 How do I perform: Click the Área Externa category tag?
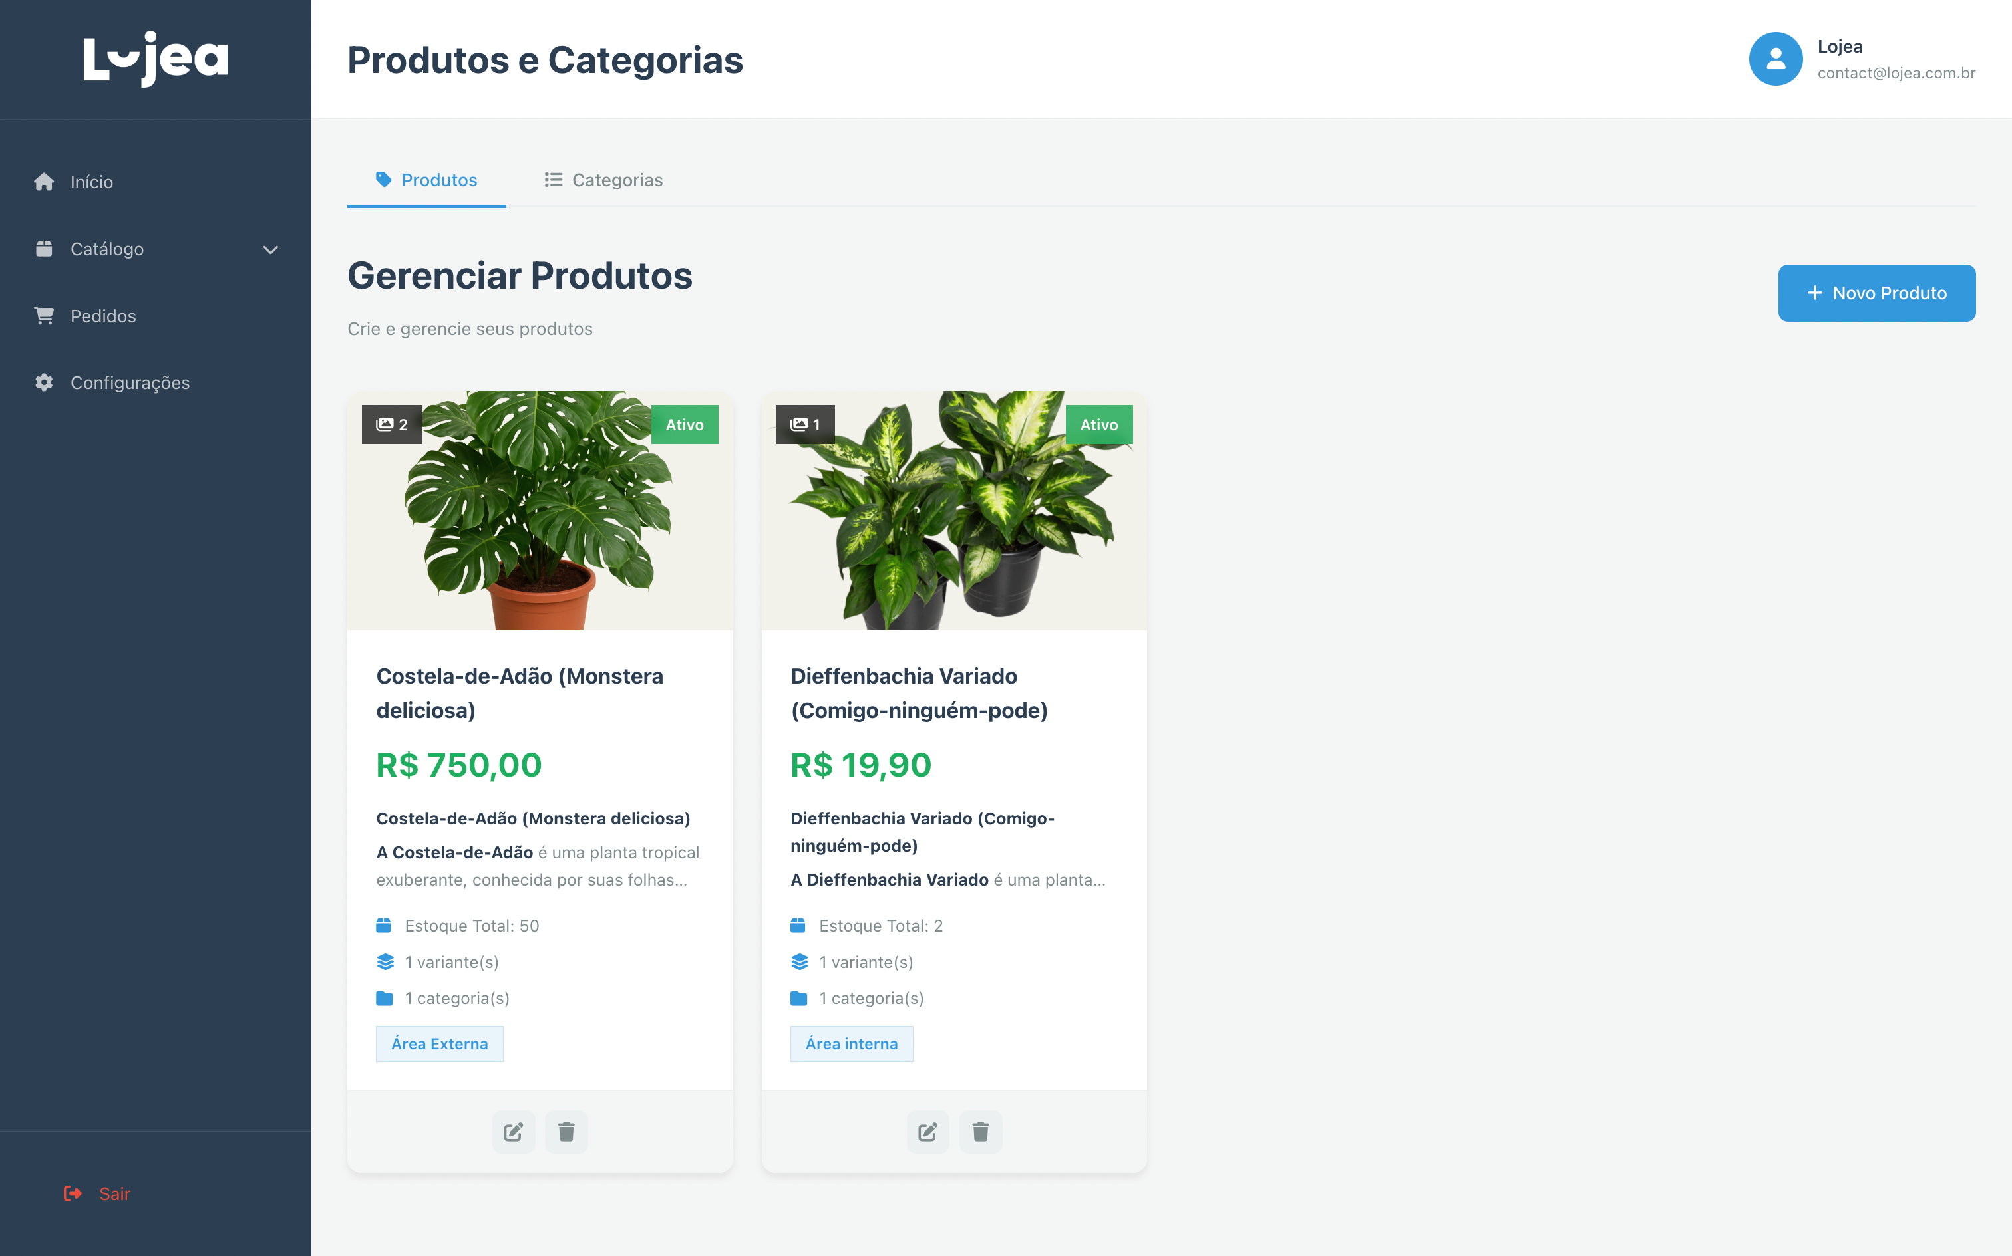[x=440, y=1043]
